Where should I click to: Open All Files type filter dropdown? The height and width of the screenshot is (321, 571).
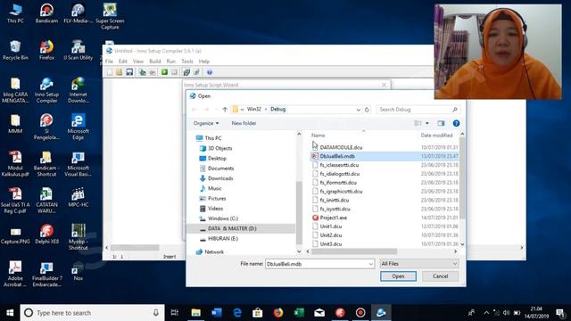[418, 264]
